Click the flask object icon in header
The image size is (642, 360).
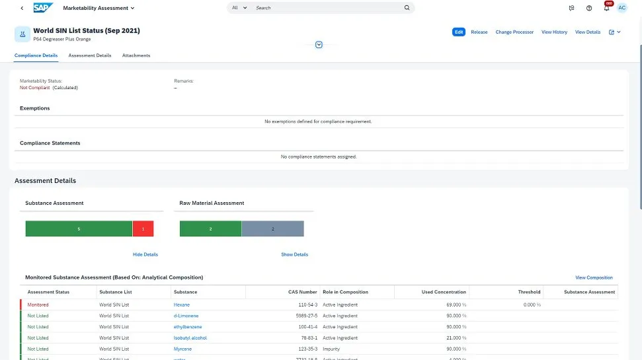pyautogui.click(x=22, y=34)
